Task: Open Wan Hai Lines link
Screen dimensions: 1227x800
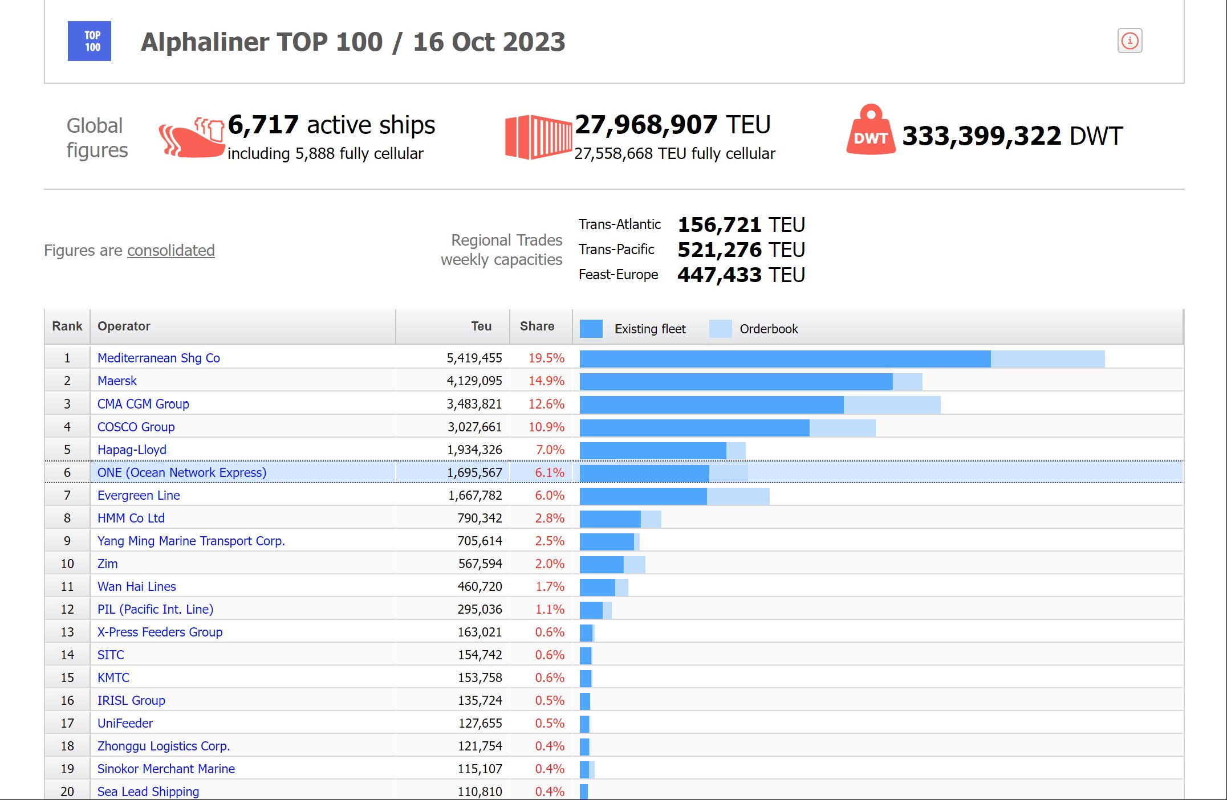Action: pos(137,586)
